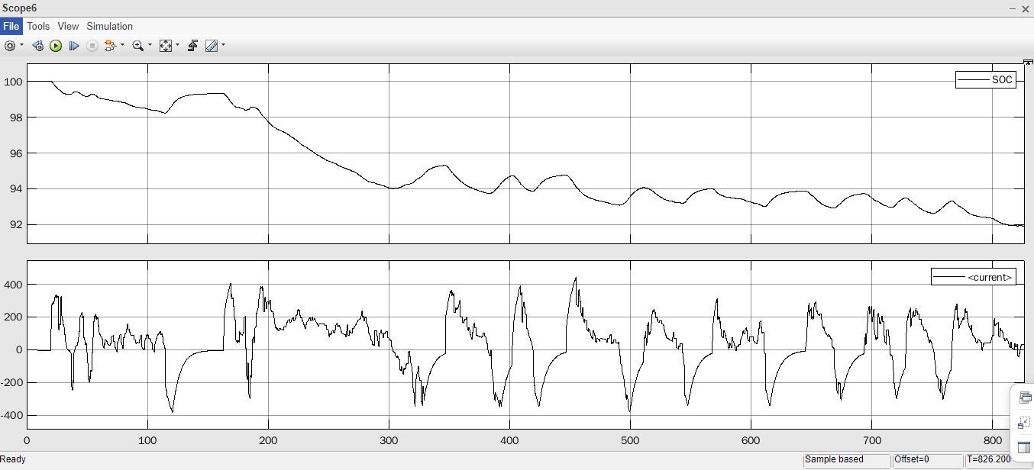Open the File menu
Image resolution: width=1034 pixels, height=470 pixels.
coord(11,26)
